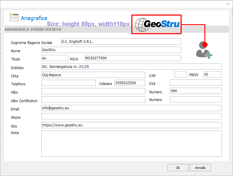Click the Albo Certificatori Numero field

click(196, 100)
